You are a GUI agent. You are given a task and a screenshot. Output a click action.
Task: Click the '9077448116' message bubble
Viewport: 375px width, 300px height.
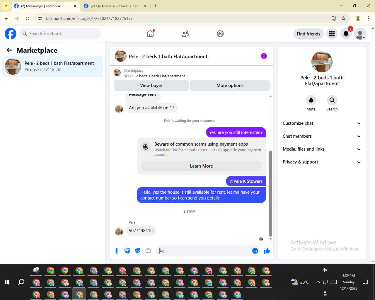click(x=141, y=231)
